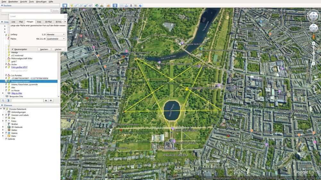Viewport: 321px width, 180px height.
Task: Click the Speichern button
Action: point(44,49)
